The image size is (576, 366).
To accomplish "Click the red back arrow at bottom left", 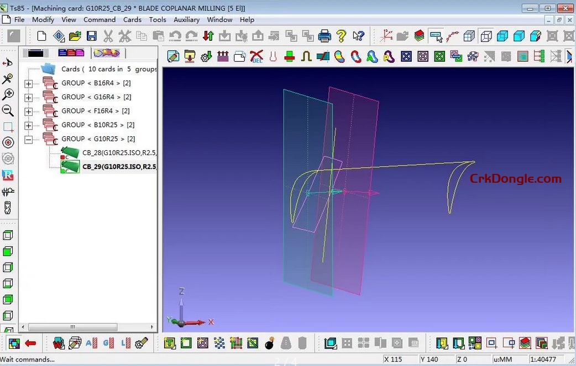I will point(30,343).
